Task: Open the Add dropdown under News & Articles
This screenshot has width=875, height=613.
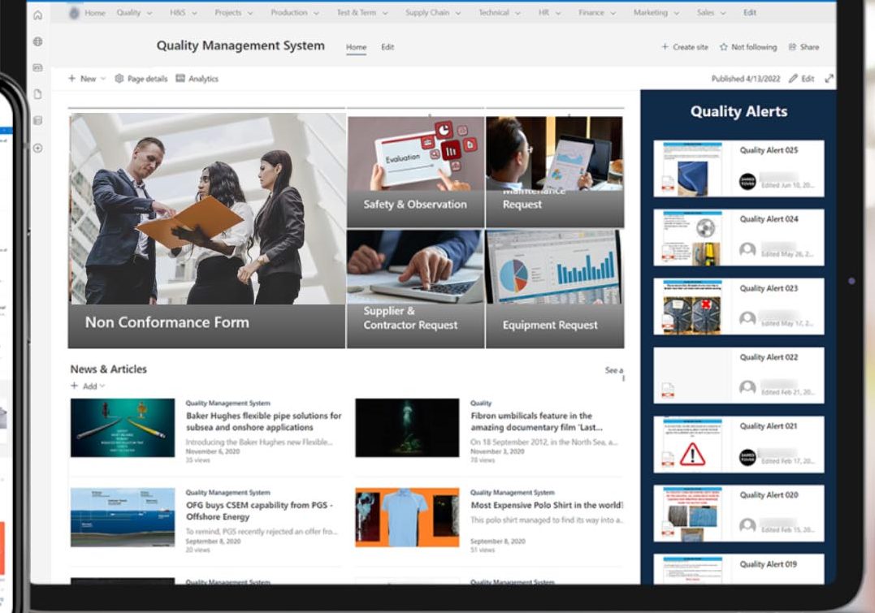Action: [88, 386]
